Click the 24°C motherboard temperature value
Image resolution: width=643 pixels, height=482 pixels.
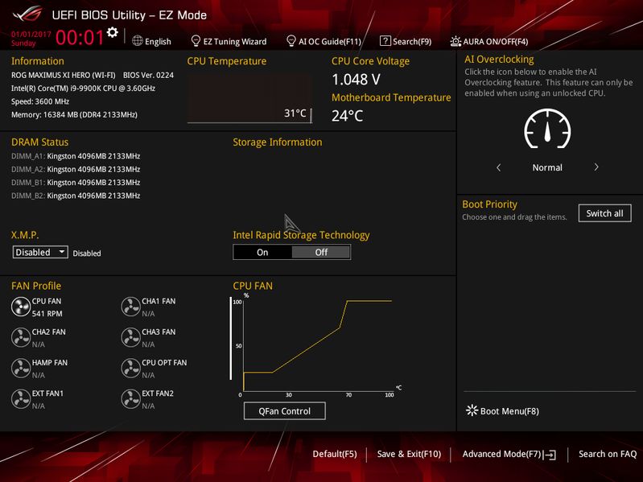tap(348, 116)
